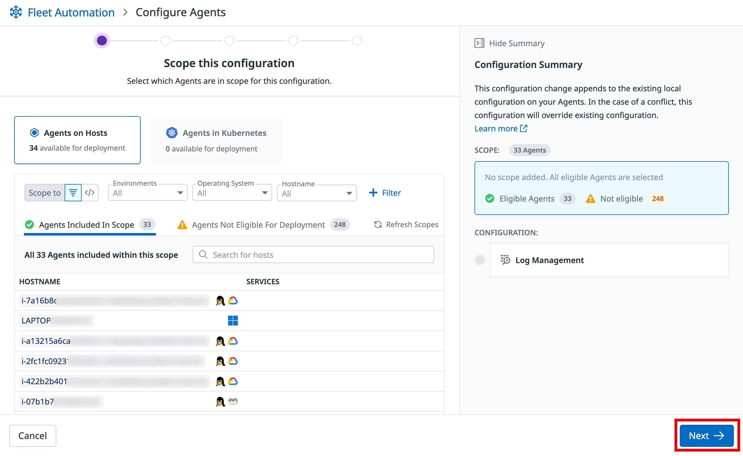This screenshot has height=456, width=743.
Task: Switch Scope to code editor mode icon
Action: pos(90,192)
